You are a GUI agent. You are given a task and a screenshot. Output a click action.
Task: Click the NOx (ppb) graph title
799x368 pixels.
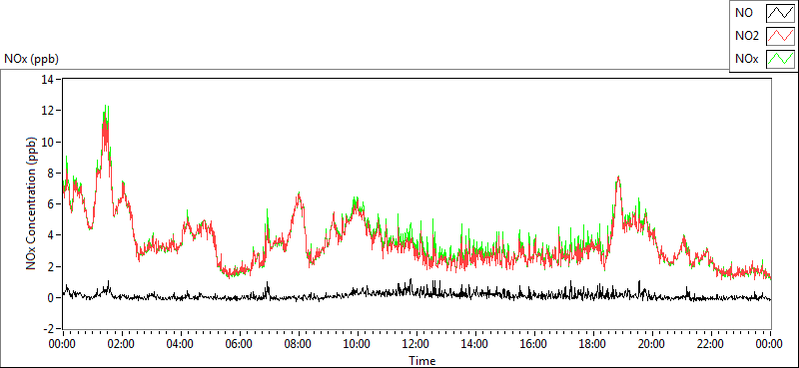(31, 59)
